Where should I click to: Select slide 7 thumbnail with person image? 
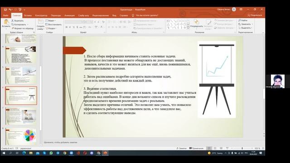coord(21,116)
